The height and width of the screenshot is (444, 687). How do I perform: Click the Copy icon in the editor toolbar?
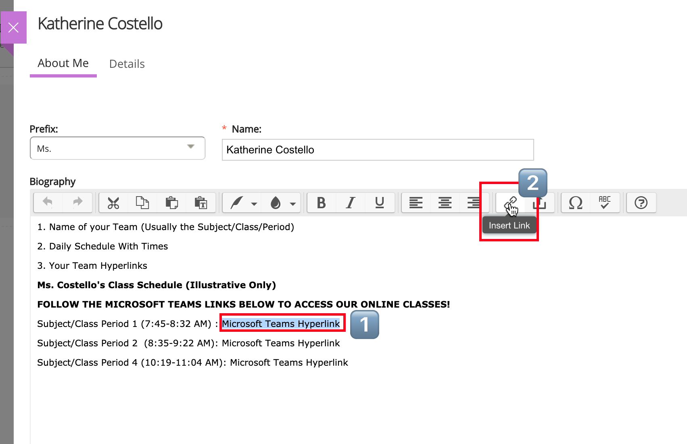[x=142, y=202]
